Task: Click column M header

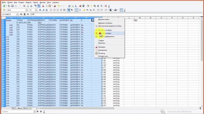Action: [140, 18]
